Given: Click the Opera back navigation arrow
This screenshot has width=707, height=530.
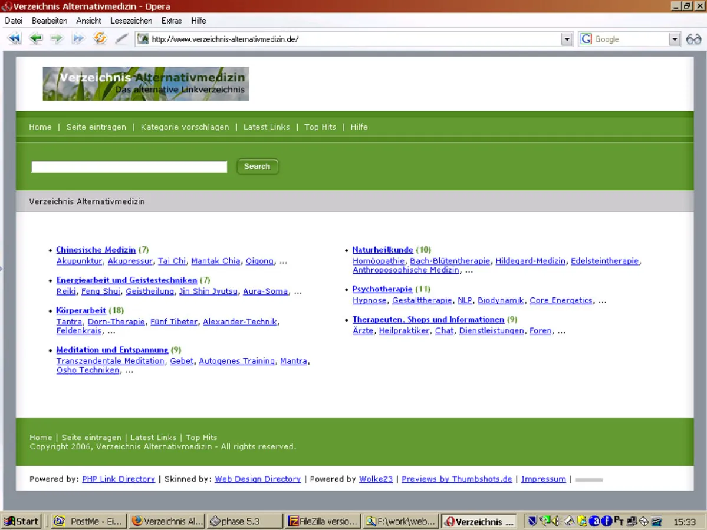Looking at the screenshot, I should tap(35, 38).
